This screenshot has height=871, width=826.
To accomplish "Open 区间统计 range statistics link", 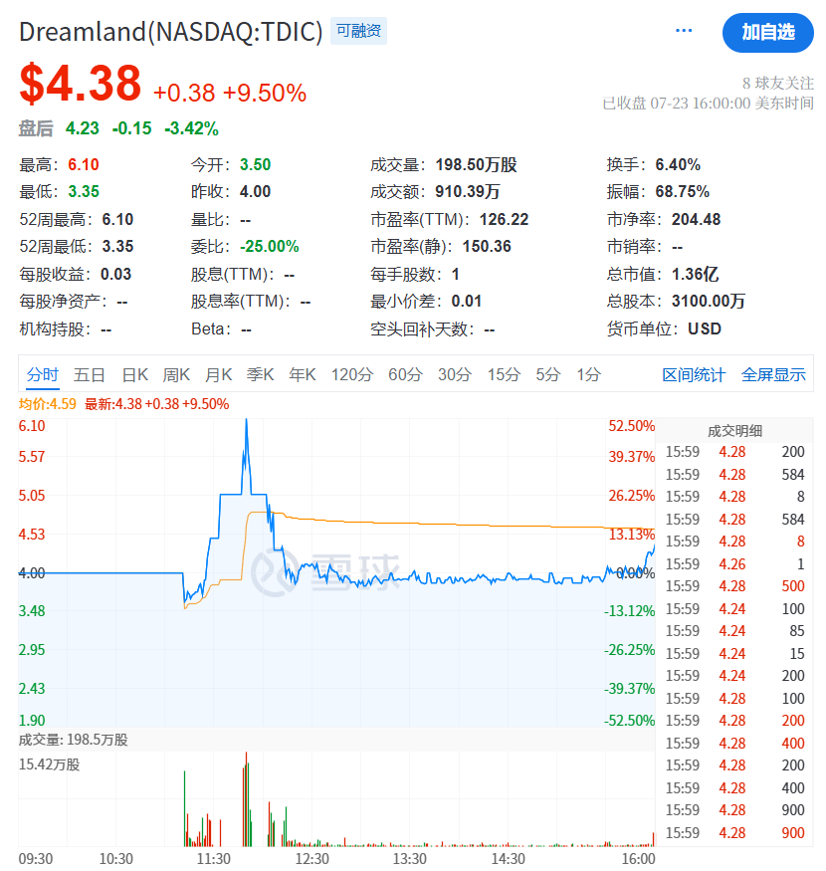I will point(694,375).
